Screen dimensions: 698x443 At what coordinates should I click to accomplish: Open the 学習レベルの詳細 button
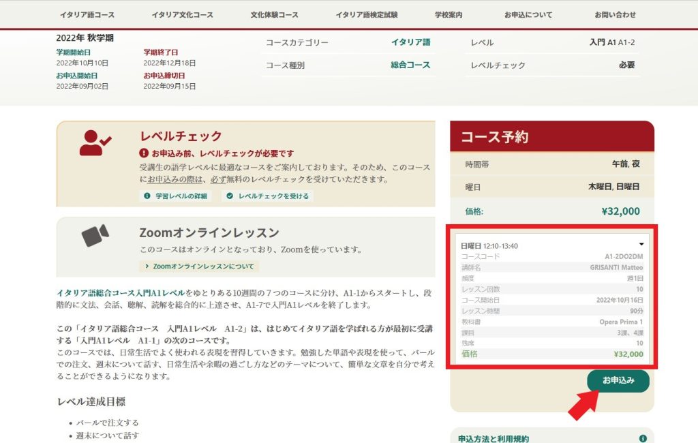176,196
